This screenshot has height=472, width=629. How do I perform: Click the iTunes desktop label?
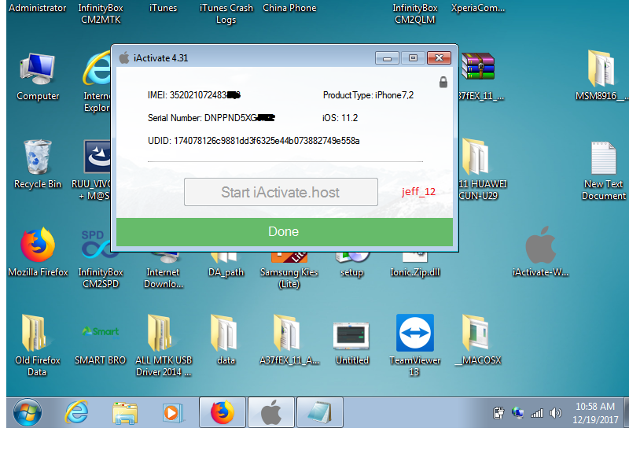163,8
